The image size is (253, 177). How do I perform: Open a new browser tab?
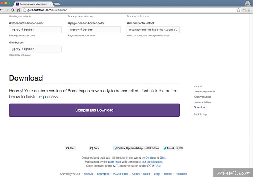[57, 4]
